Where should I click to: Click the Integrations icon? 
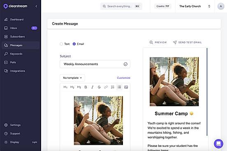(x=6, y=71)
